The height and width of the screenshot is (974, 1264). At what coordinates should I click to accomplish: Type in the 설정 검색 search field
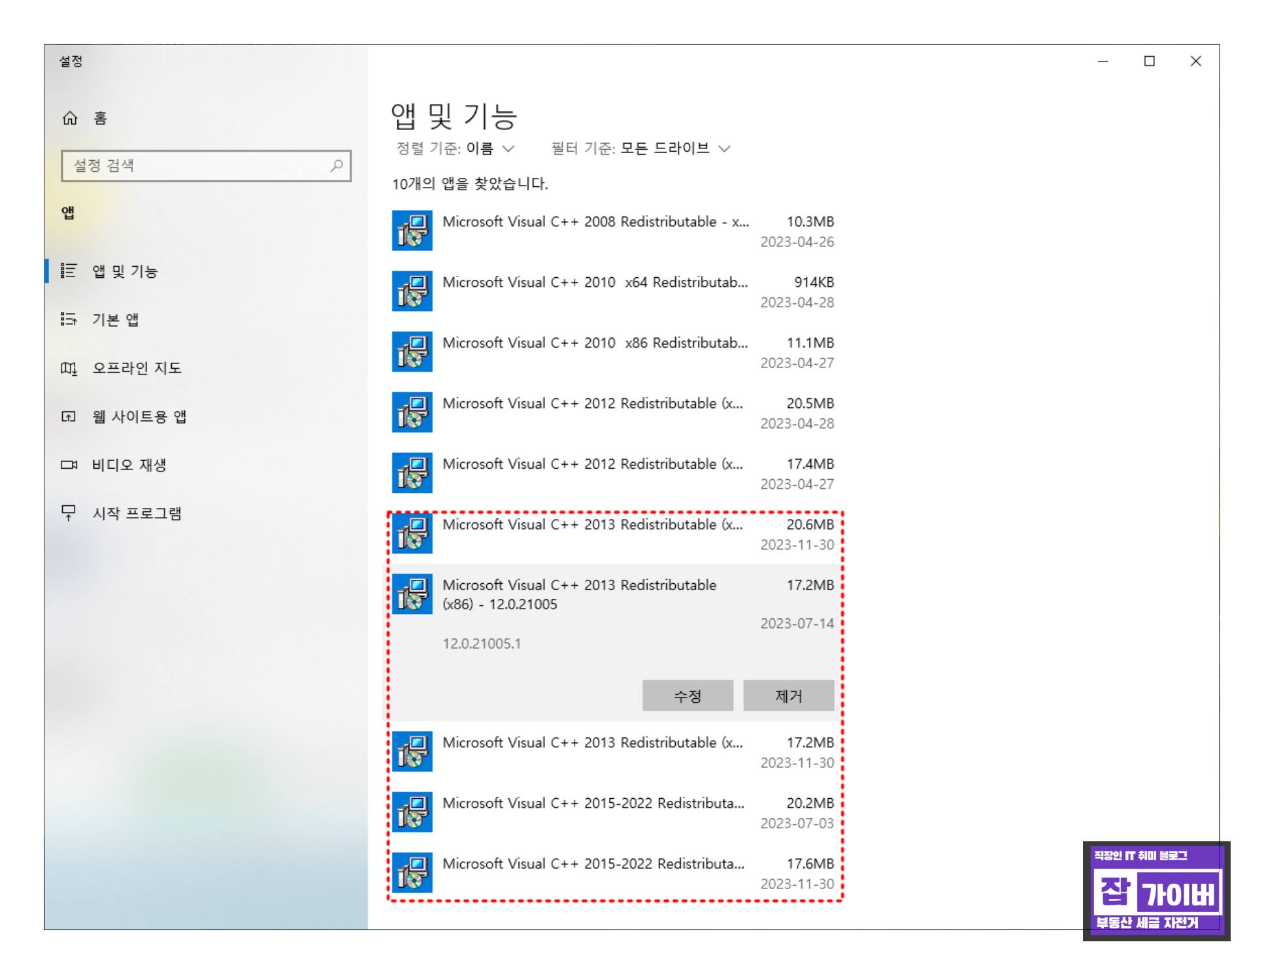196,166
